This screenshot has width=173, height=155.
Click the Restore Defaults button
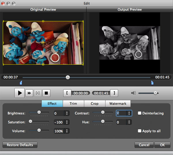click(x=20, y=145)
